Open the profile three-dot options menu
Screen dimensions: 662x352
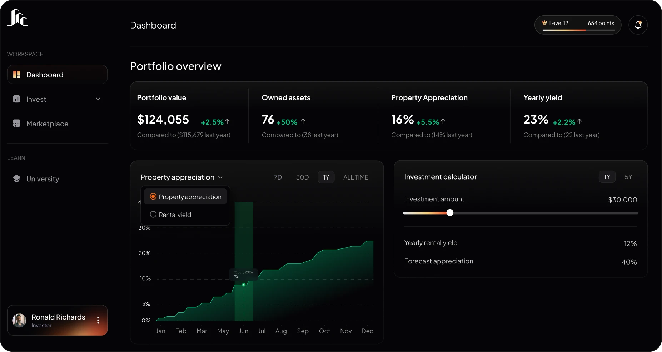click(x=97, y=320)
